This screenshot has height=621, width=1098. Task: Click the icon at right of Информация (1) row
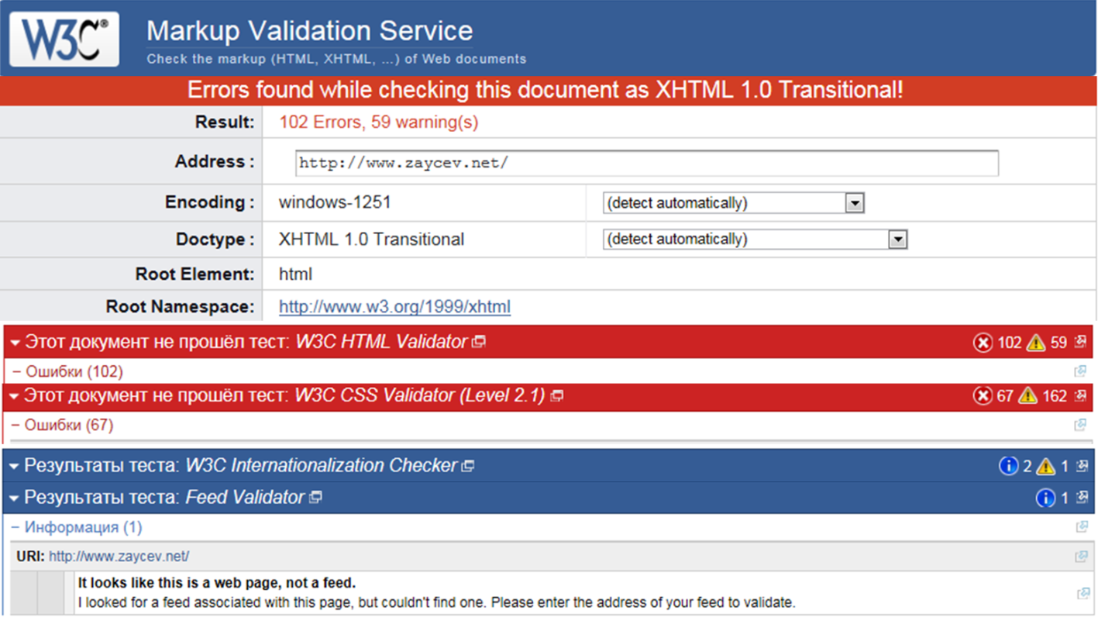point(1082,527)
